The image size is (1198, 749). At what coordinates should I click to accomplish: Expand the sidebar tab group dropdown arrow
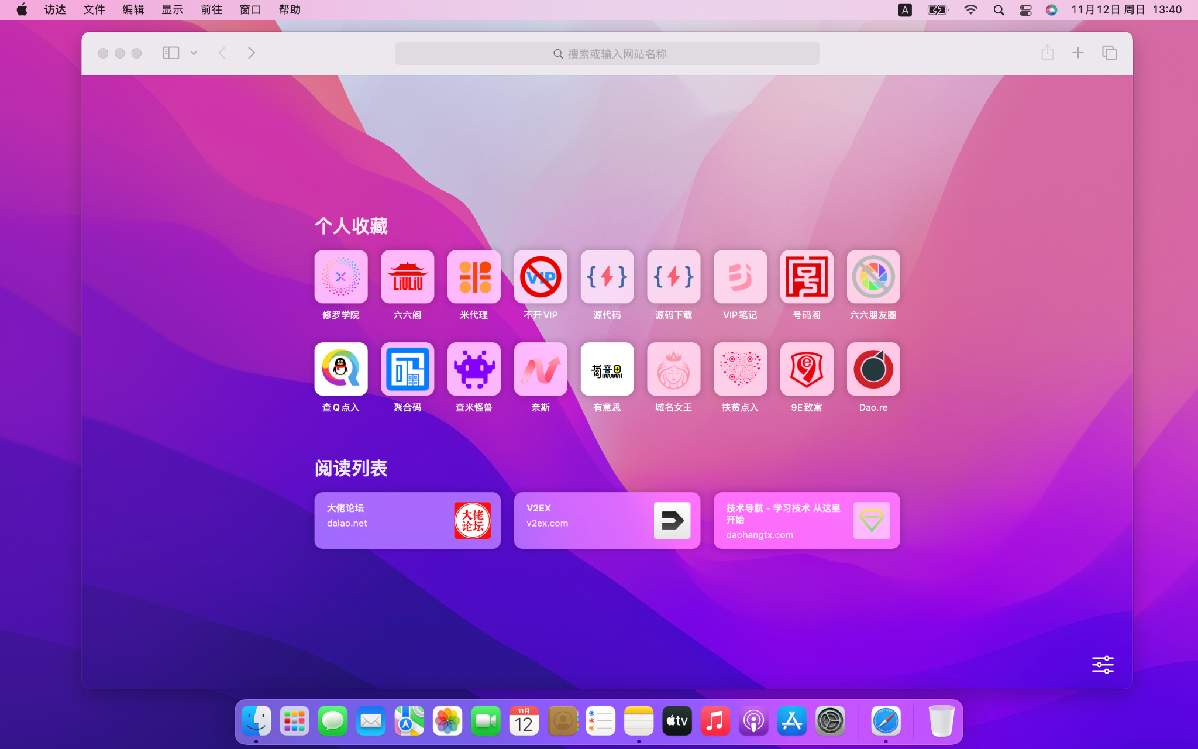pos(194,53)
